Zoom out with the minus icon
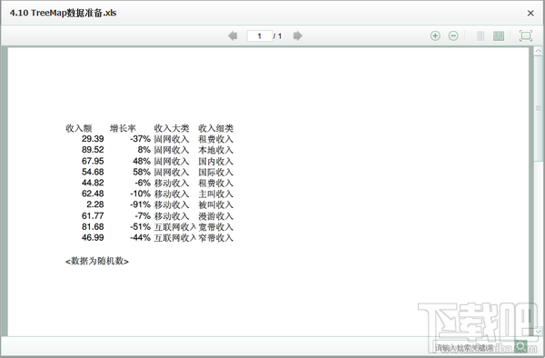The image size is (545, 358). pos(453,35)
